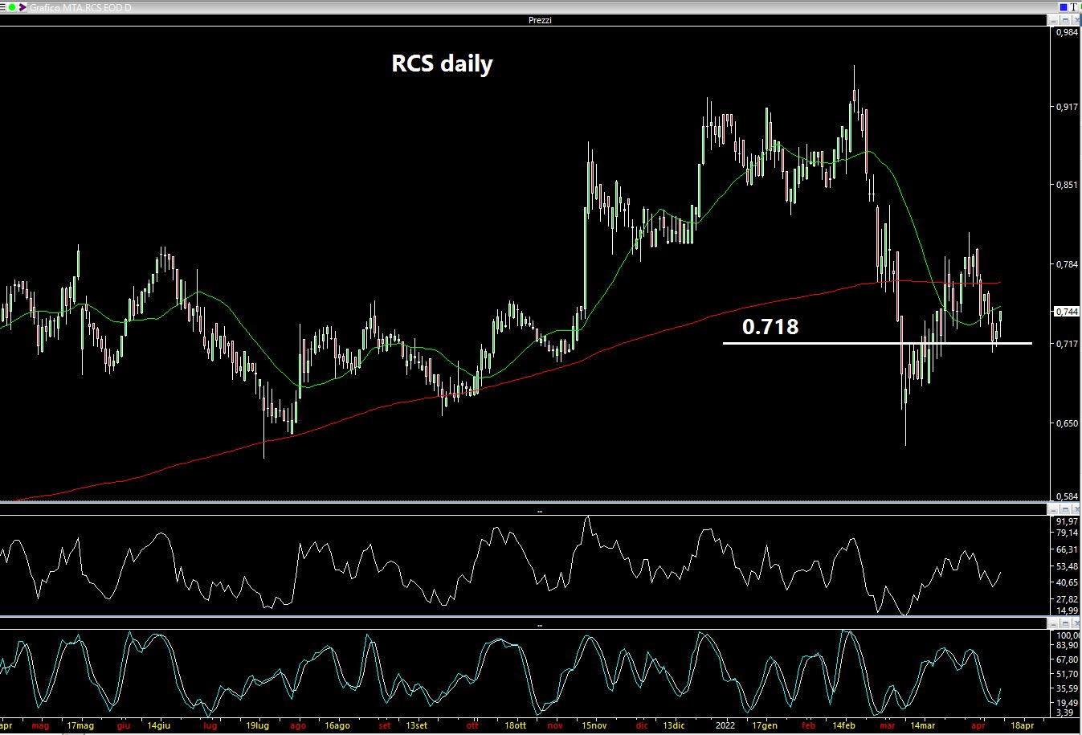Minimize the stochastic indicator panel

coord(1054,624)
